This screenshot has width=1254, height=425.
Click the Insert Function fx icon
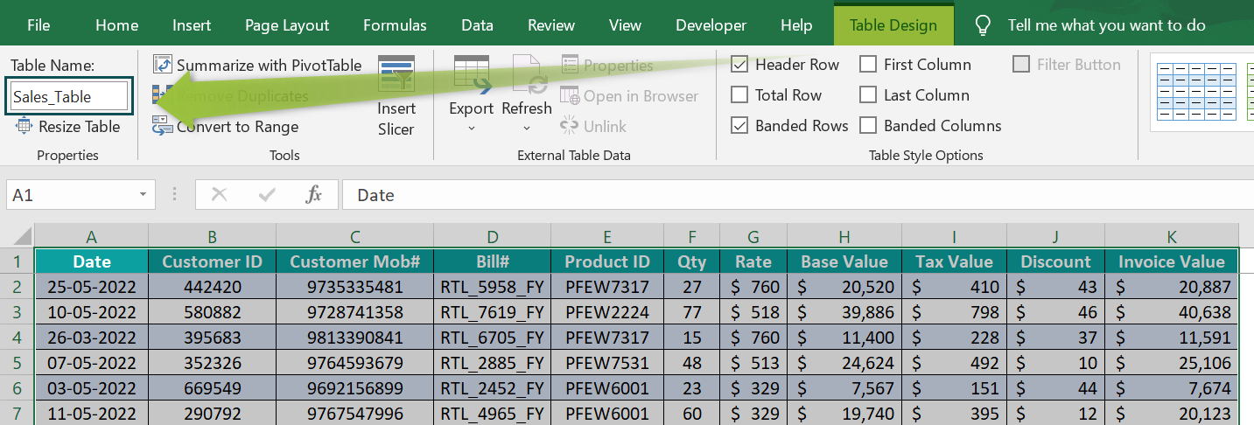314,195
